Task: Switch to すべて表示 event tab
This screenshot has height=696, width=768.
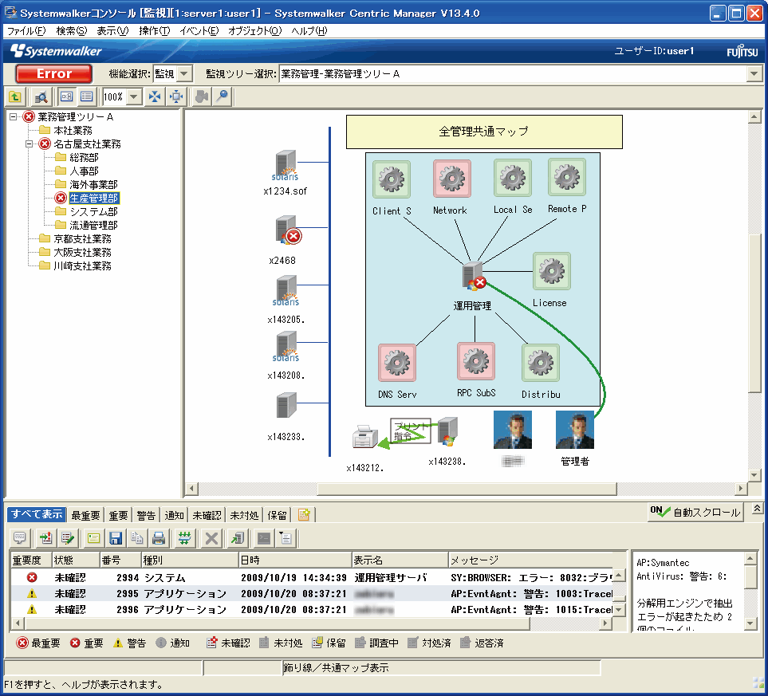Action: point(37,514)
